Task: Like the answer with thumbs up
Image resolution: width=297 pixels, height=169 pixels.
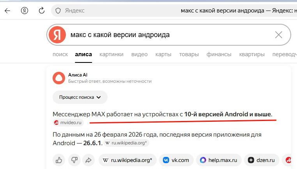Action: [59, 160]
